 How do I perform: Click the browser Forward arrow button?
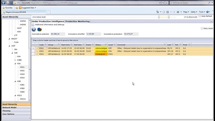point(8,3)
